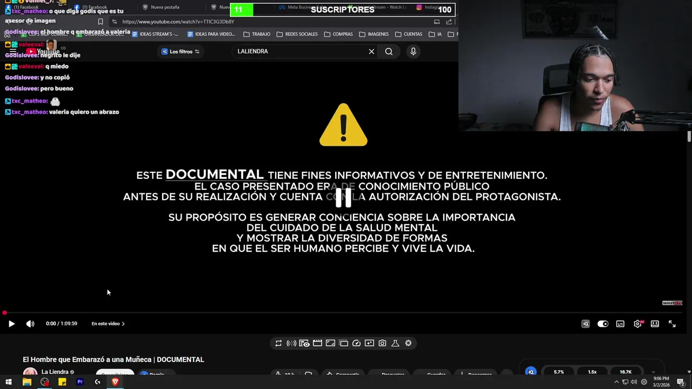Switch to first Nueva pestaña tab
Screen dimensions: 692x389
pos(161,7)
